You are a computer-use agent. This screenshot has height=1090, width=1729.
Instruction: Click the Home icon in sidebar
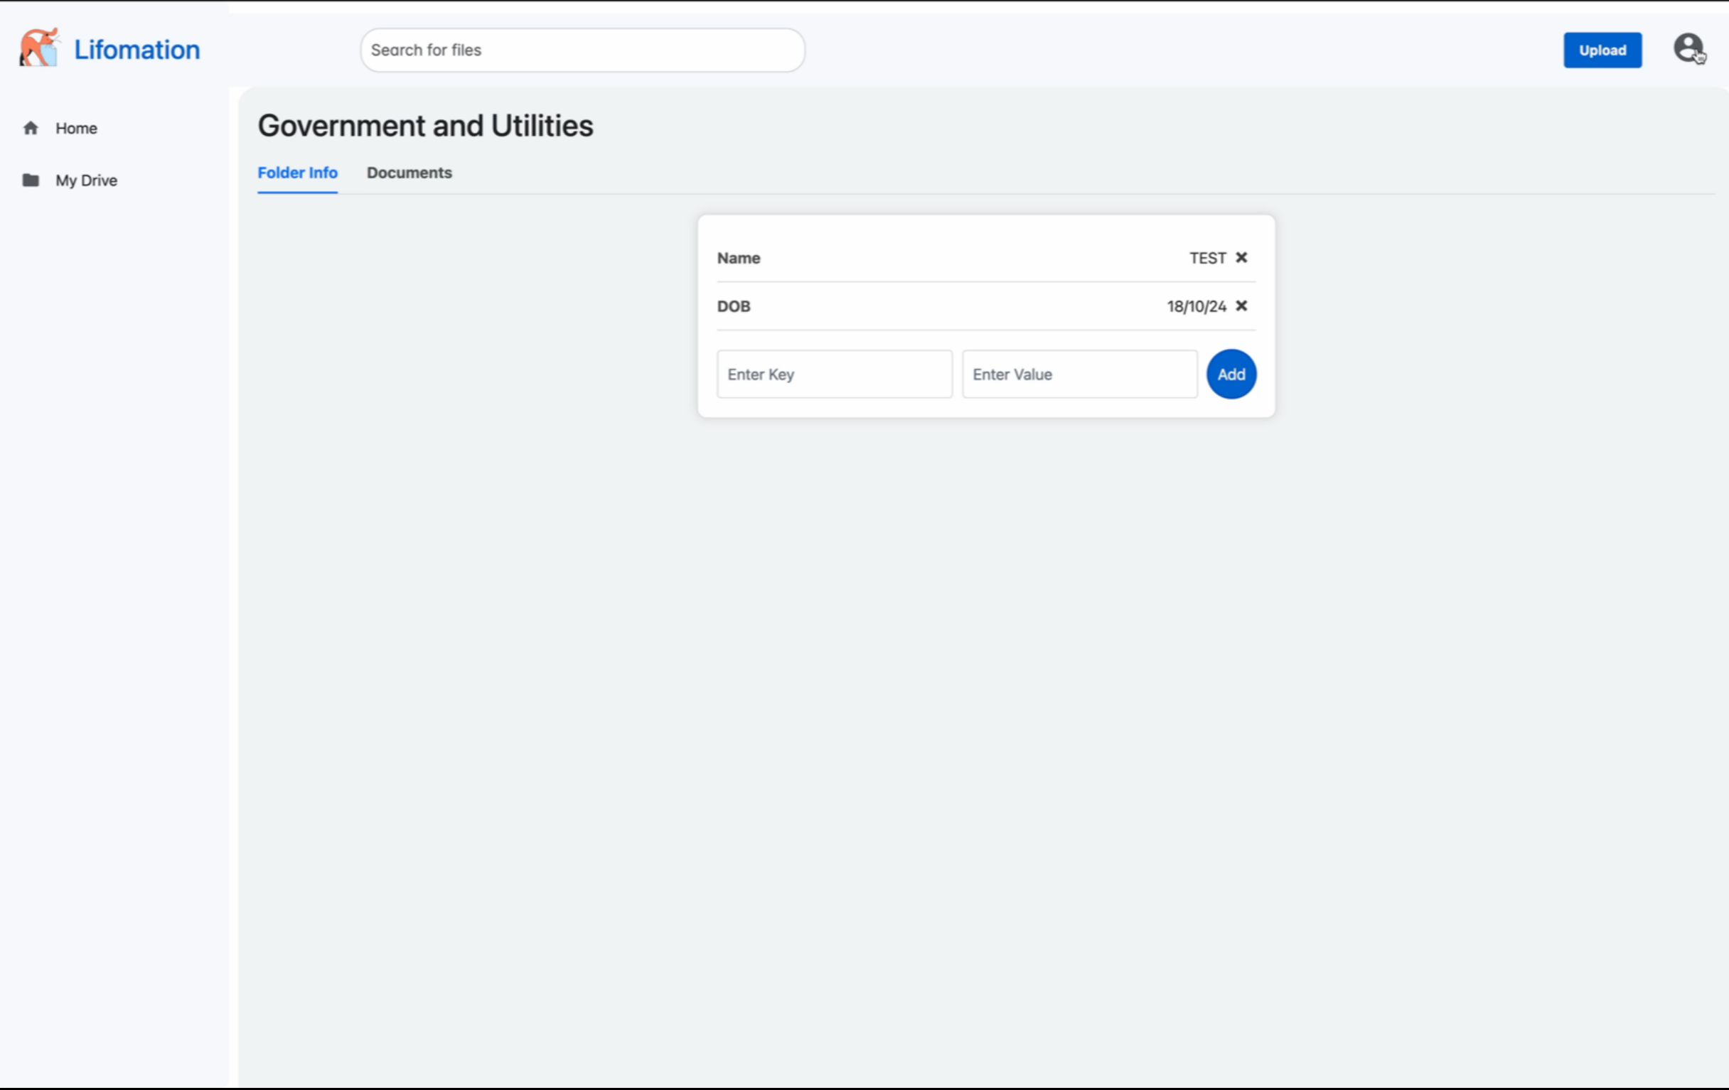pyautogui.click(x=30, y=126)
